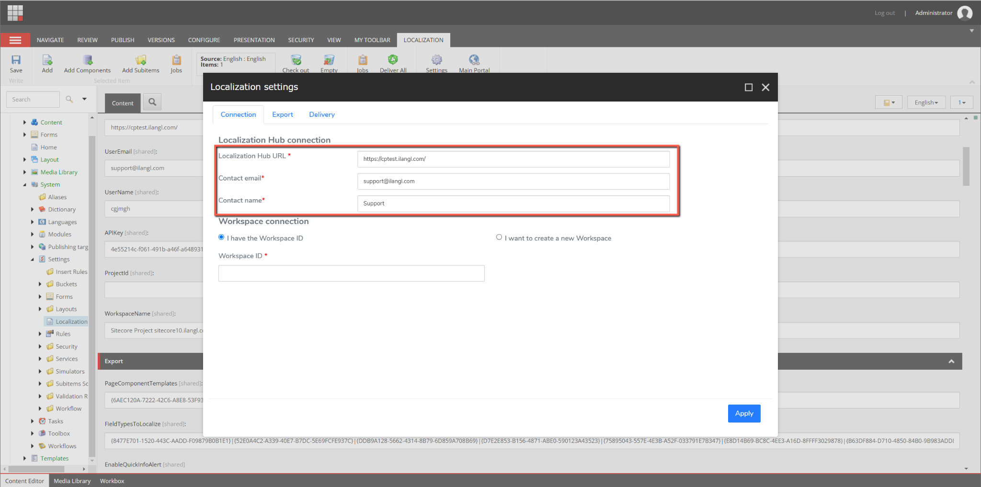Screen dimensions: 981x487
Task: Expand the Buckets tree node
Action: pos(40,284)
